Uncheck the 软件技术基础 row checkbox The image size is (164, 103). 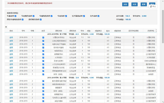tap(43, 48)
